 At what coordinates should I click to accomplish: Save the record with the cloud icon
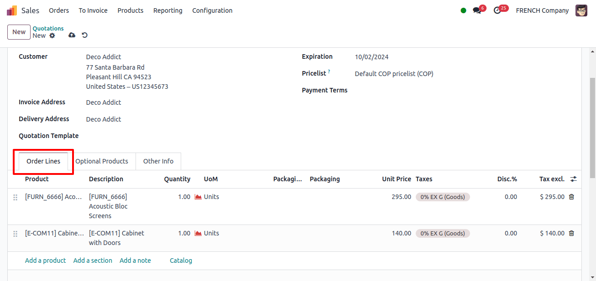tap(72, 35)
